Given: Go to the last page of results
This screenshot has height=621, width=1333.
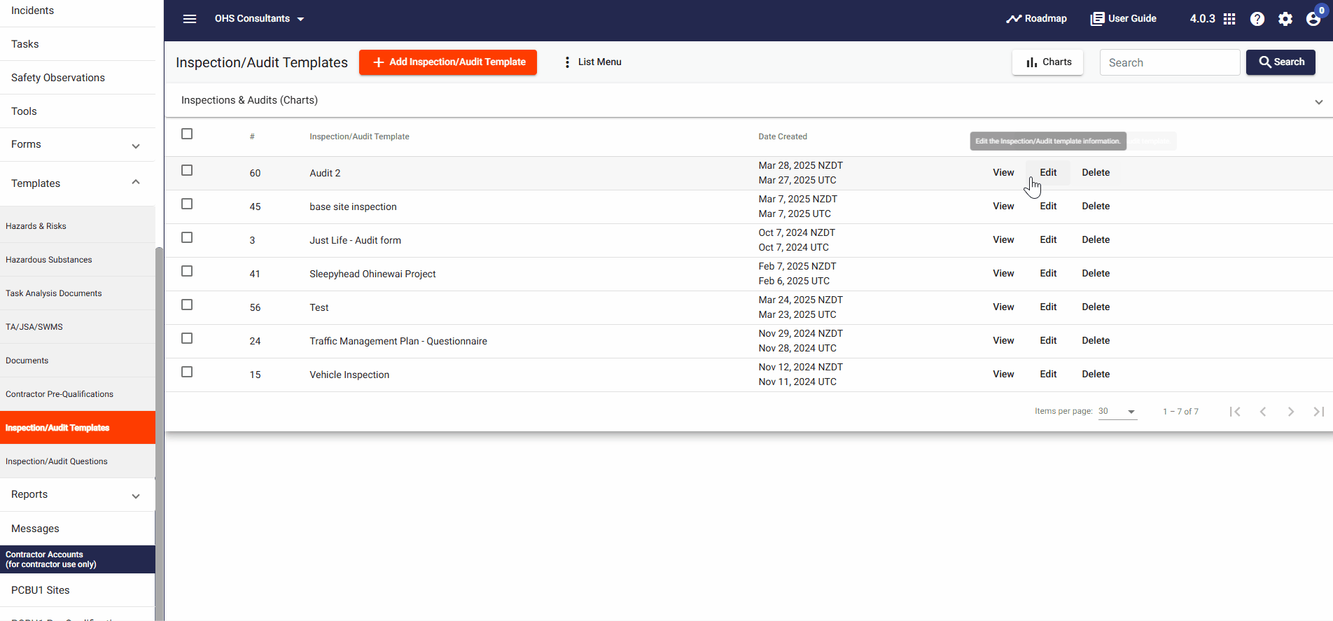Looking at the screenshot, I should (1319, 412).
